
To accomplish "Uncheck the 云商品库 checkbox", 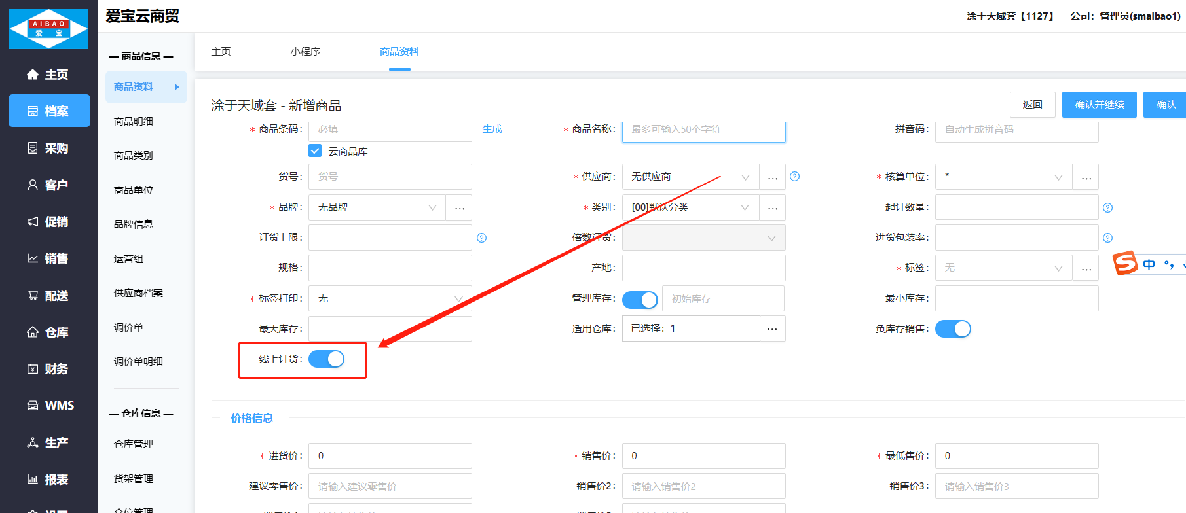I will pos(315,151).
